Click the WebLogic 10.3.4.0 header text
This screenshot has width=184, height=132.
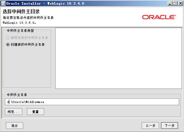click(x=19, y=23)
